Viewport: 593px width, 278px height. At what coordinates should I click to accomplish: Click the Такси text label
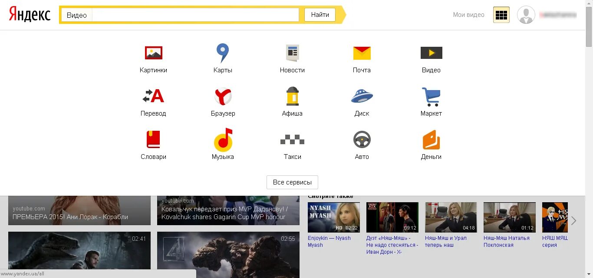[292, 157]
